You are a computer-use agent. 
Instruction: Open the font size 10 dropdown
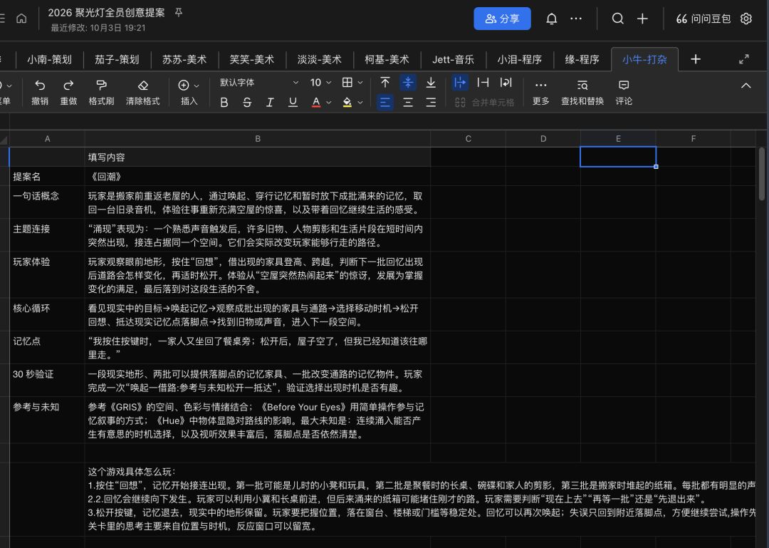(x=320, y=83)
